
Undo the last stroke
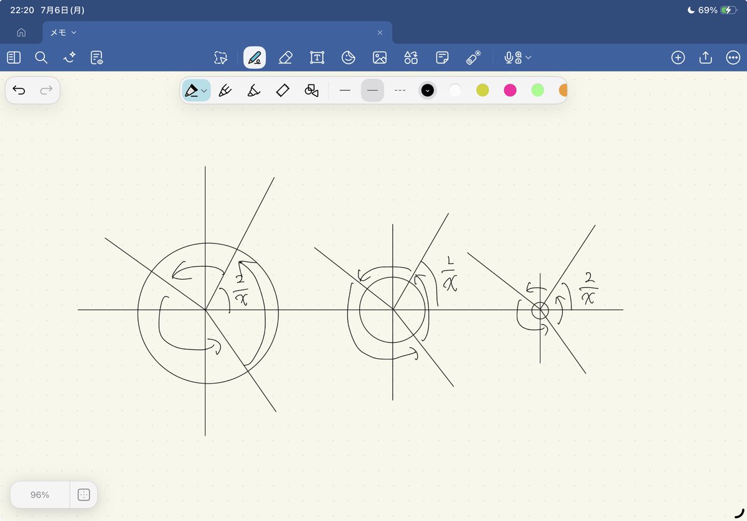point(19,91)
